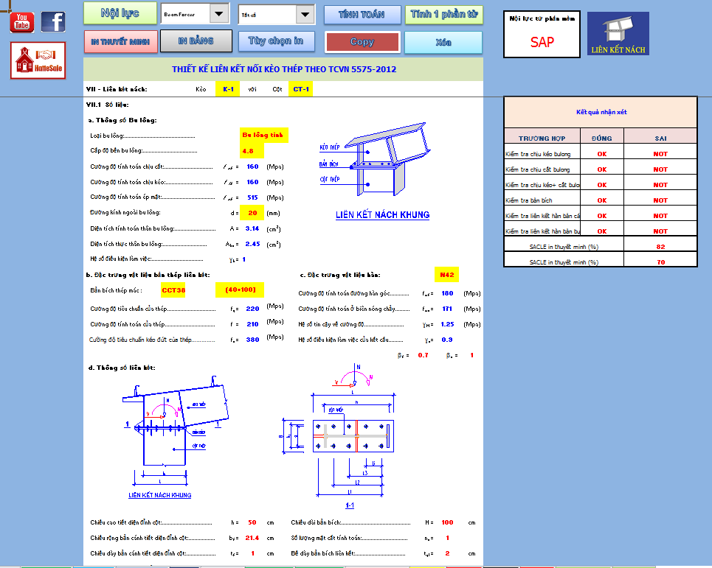Image resolution: width=712 pixels, height=568 pixels.
Task: Select steel tensile rupture strength value 380
Action: coord(252,340)
